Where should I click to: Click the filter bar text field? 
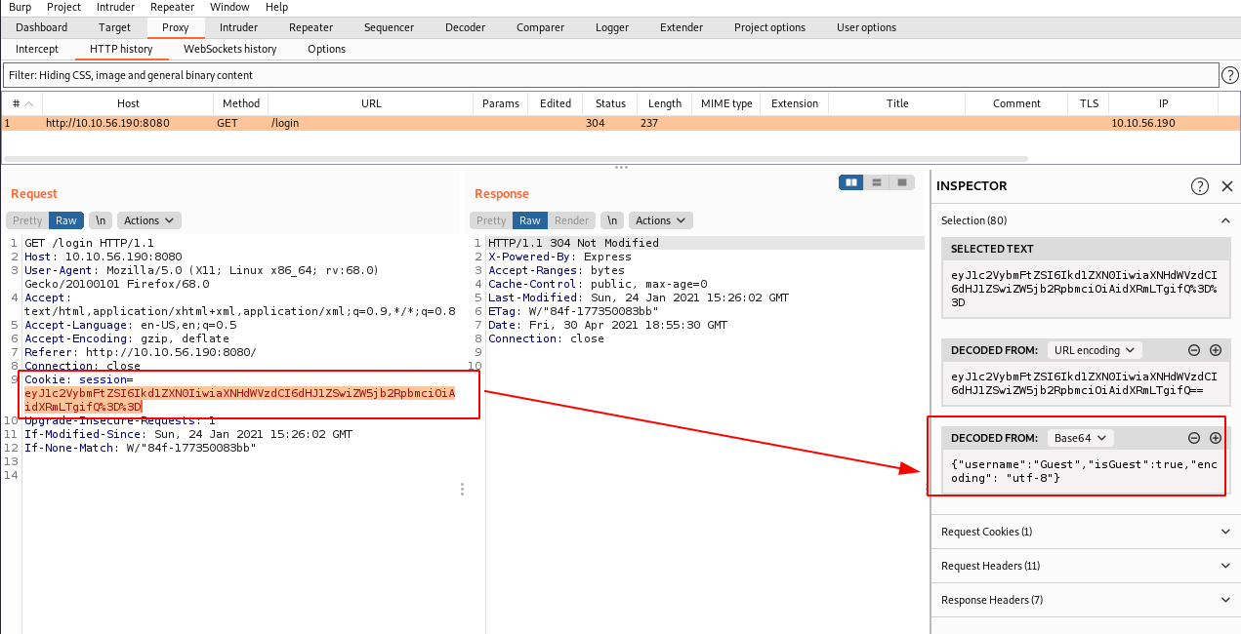pyautogui.click(x=610, y=75)
